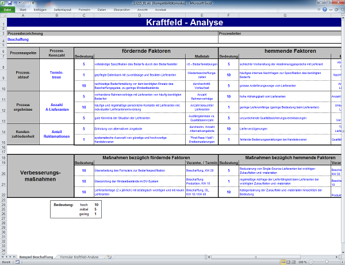Viewport: 345px width, 265px height.
Task: Open the Customize Quick Access Toolbar dropdown
Action: click(x=34, y=3)
